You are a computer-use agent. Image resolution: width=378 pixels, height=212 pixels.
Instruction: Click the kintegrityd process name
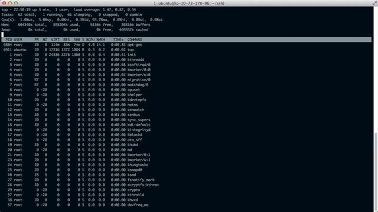(139, 130)
